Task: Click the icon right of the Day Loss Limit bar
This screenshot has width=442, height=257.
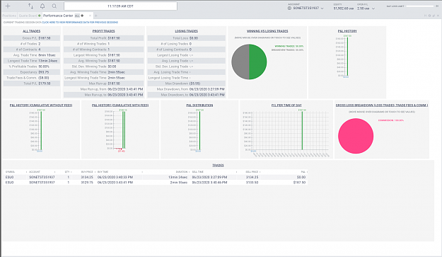Action: tap(437, 6)
